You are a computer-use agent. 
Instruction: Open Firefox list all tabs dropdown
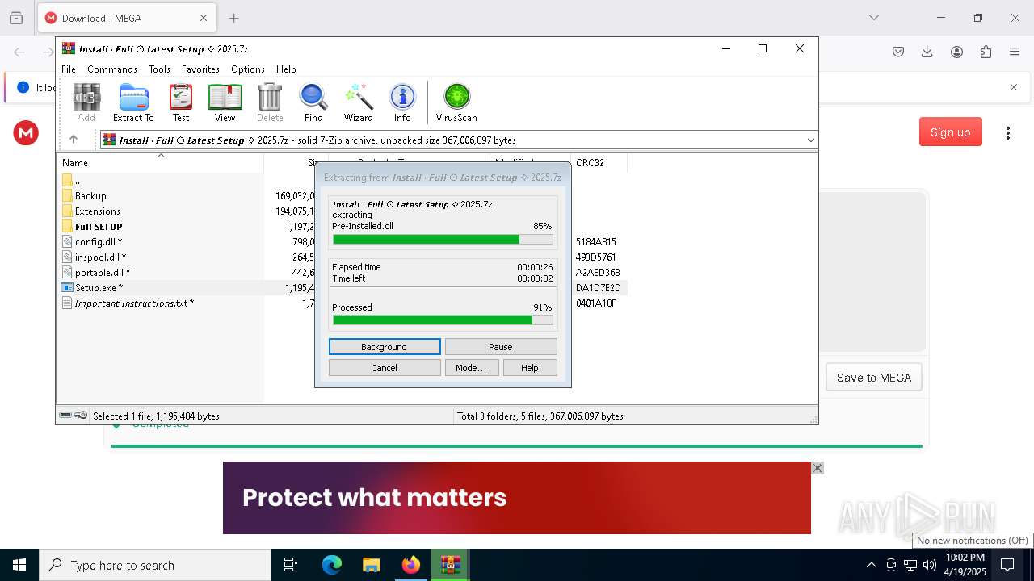tap(873, 18)
